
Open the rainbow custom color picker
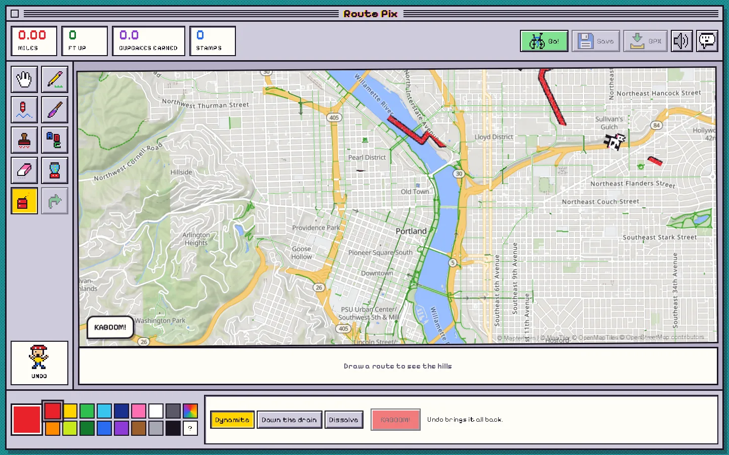(x=190, y=411)
